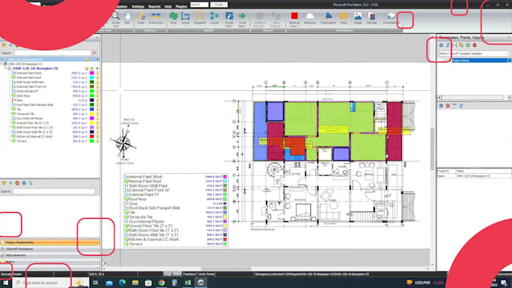Toggle light bulb for Internal Paint Roof
Image resolution: width=512 pixels, height=288 pixels.
click(97, 78)
